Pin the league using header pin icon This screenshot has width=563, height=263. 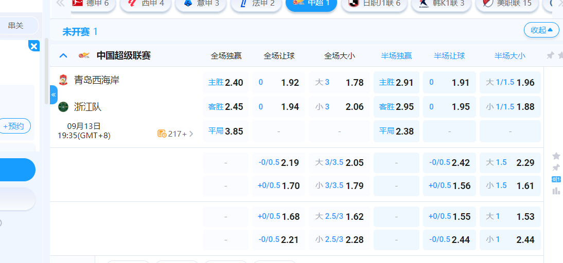click(550, 55)
